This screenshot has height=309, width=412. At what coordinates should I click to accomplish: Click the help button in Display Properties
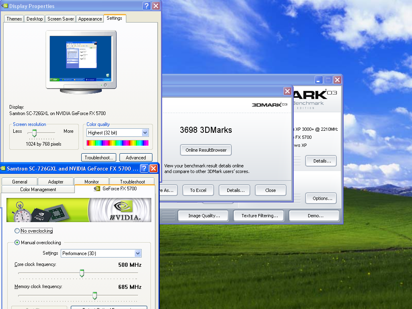click(146, 6)
